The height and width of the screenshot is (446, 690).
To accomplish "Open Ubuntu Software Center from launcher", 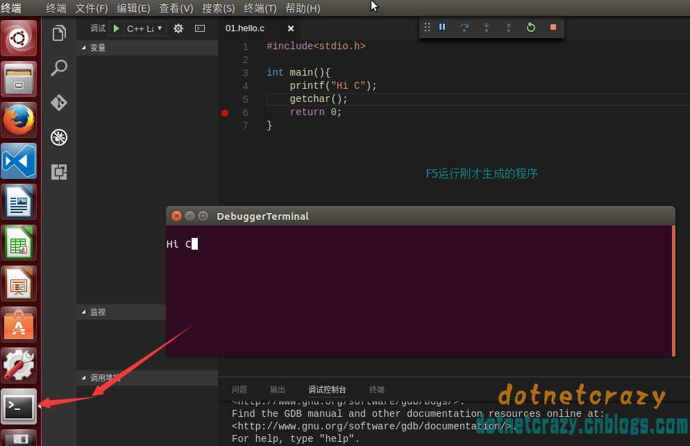I will pos(19,325).
